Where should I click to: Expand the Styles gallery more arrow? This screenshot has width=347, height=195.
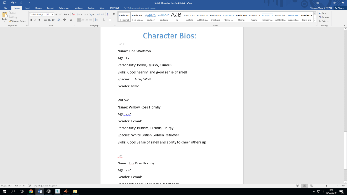click(x=314, y=20)
